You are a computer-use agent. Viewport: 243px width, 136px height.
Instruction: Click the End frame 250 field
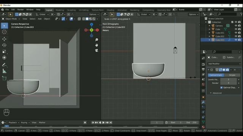click(191, 122)
